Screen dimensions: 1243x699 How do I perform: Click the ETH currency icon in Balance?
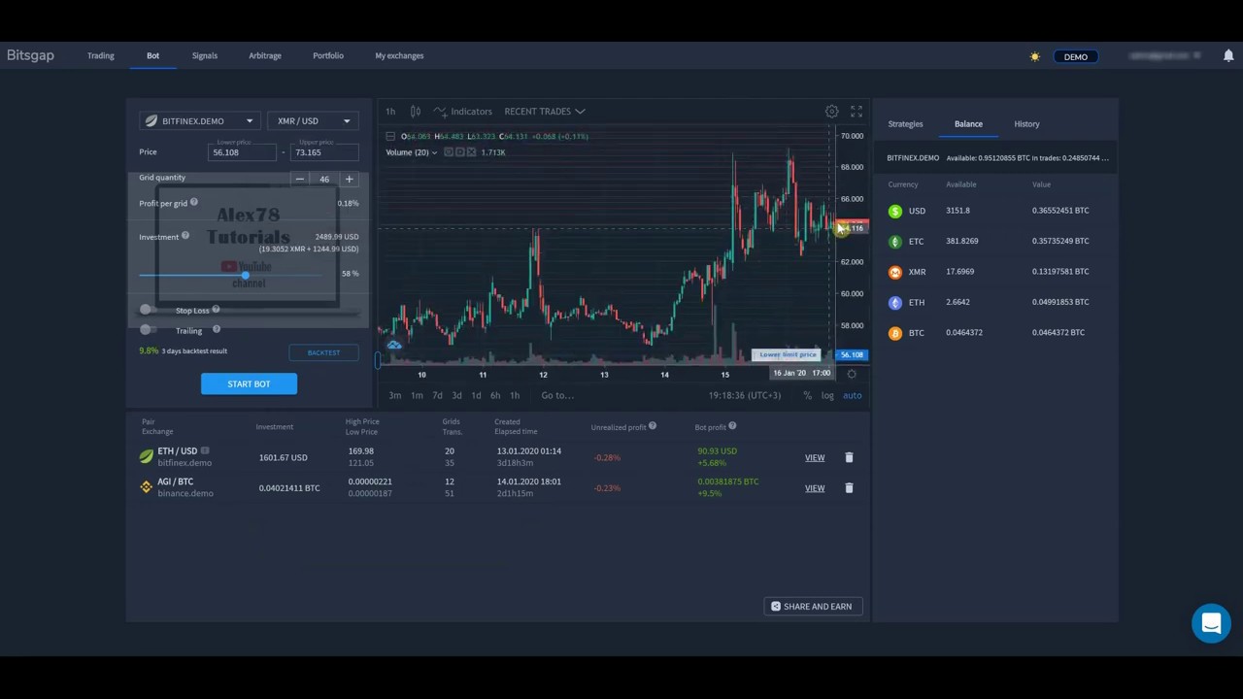pyautogui.click(x=895, y=302)
